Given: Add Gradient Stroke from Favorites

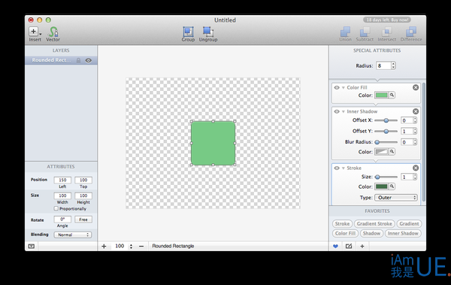Looking at the screenshot, I should point(374,223).
